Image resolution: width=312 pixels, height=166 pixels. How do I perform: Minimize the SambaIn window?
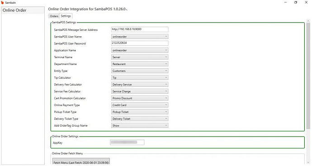(x=285, y=2)
